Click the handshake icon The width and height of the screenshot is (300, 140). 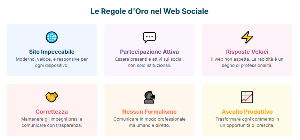(52, 97)
